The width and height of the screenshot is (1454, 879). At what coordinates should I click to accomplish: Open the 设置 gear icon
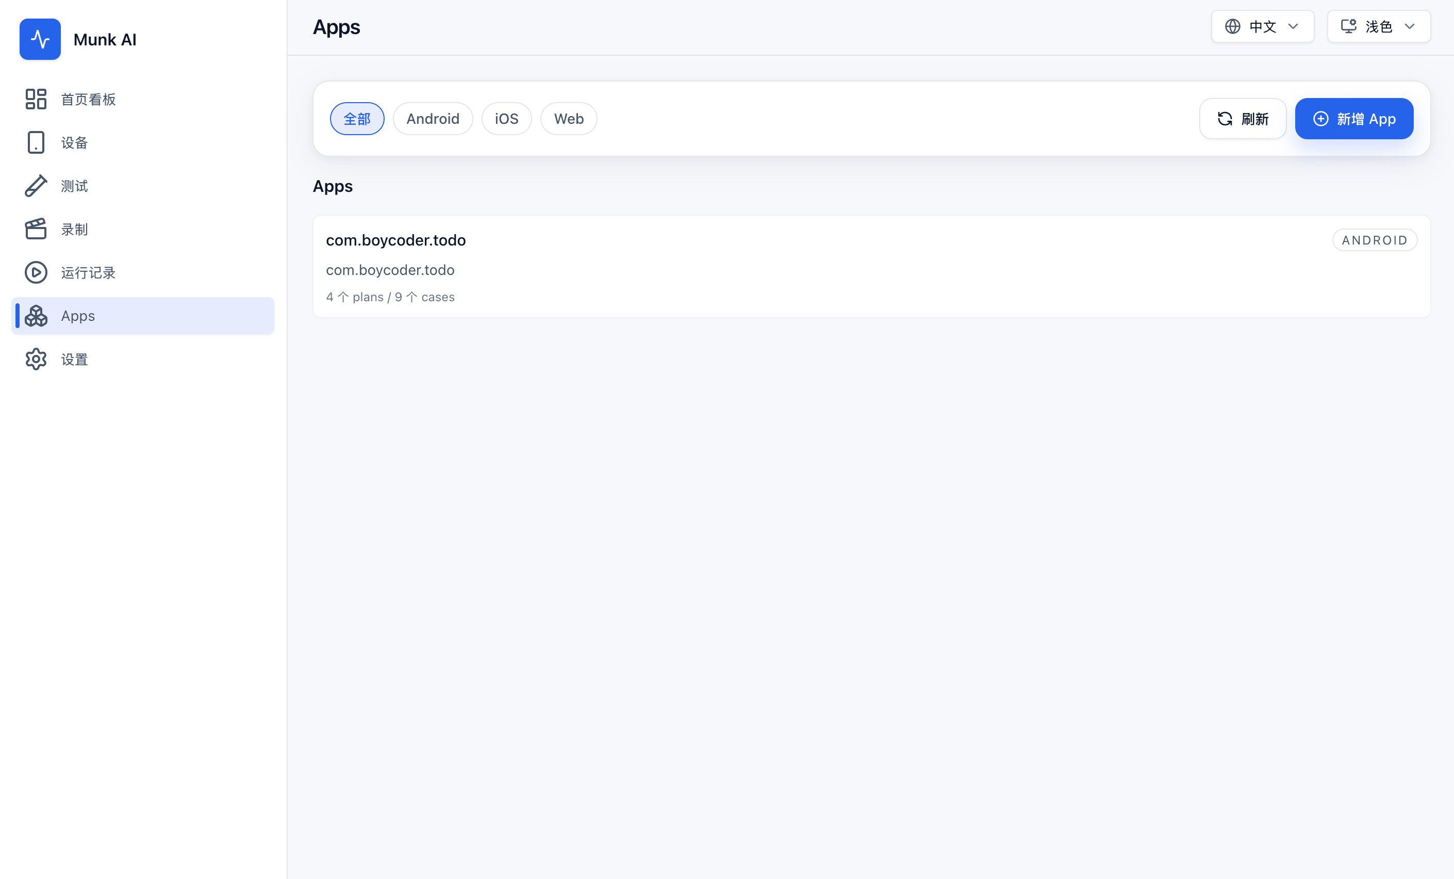[36, 359]
